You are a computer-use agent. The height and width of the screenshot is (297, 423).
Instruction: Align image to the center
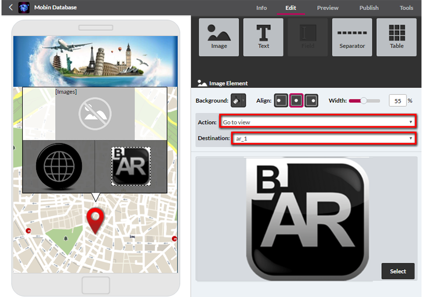296,100
